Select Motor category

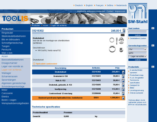coord(4,90)
